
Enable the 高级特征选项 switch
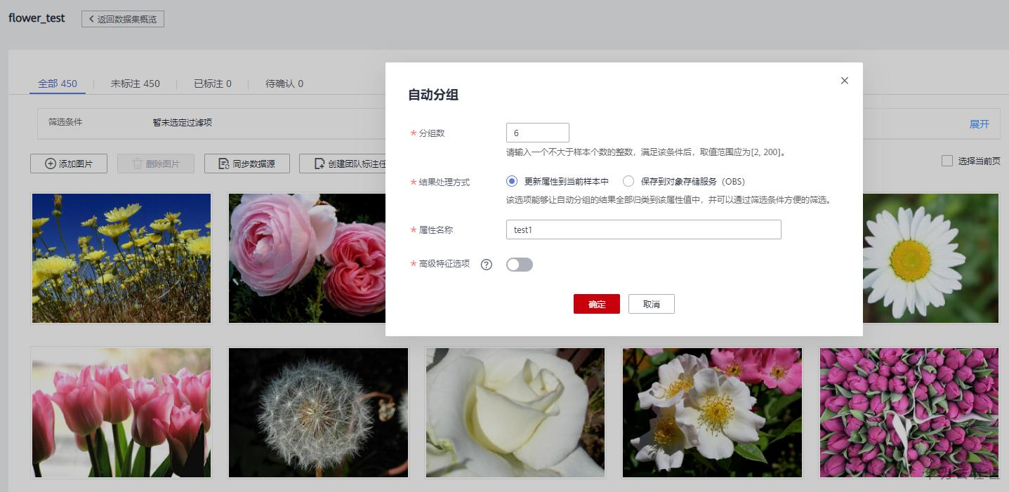point(520,264)
